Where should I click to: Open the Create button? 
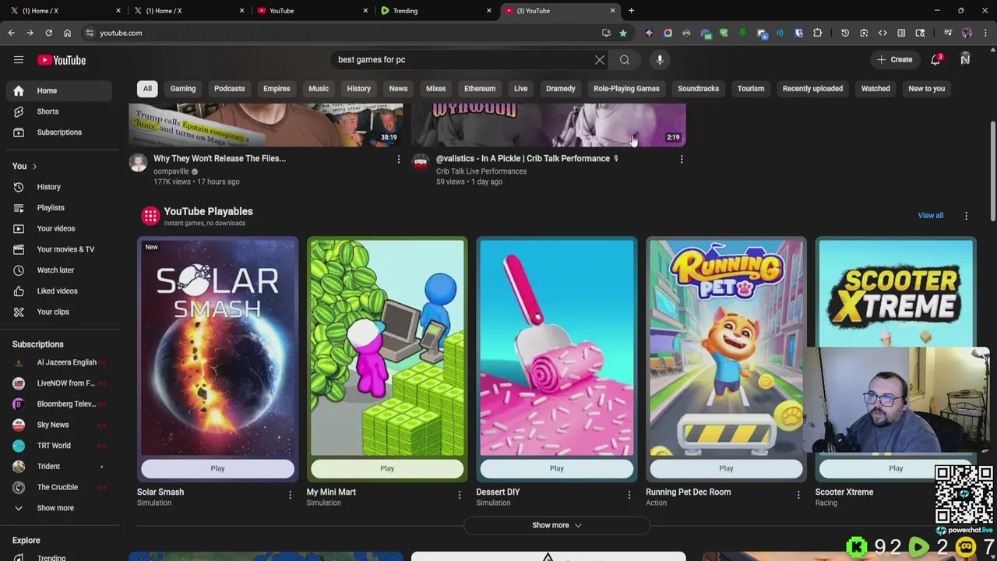coord(894,60)
